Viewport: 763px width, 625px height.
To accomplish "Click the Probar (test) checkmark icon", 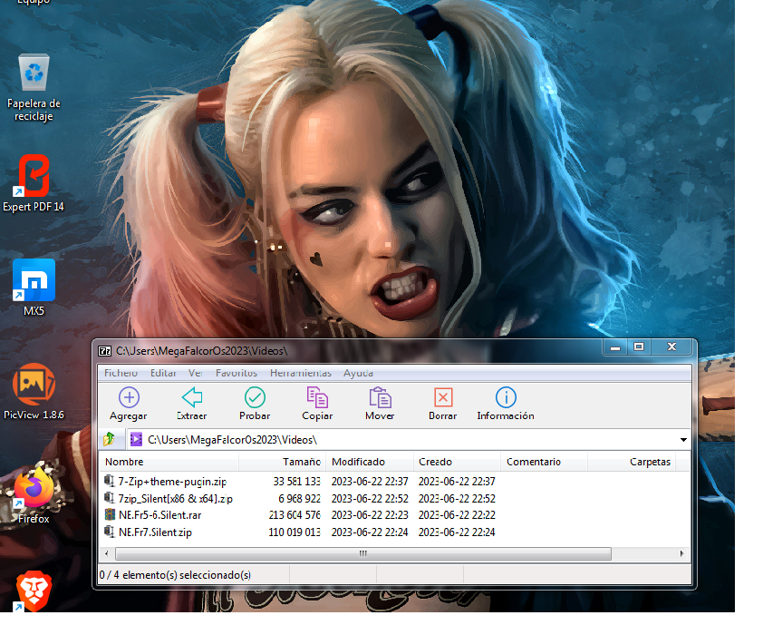I will pyautogui.click(x=255, y=397).
